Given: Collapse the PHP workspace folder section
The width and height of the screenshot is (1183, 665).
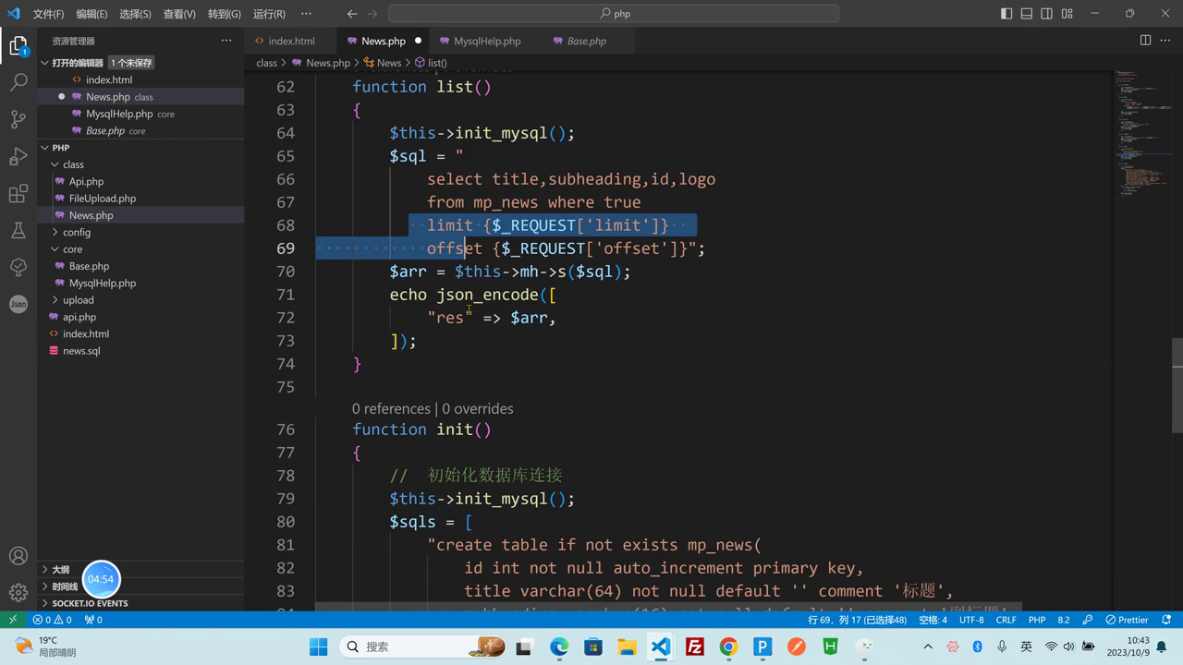Looking at the screenshot, I should (140, 148).
